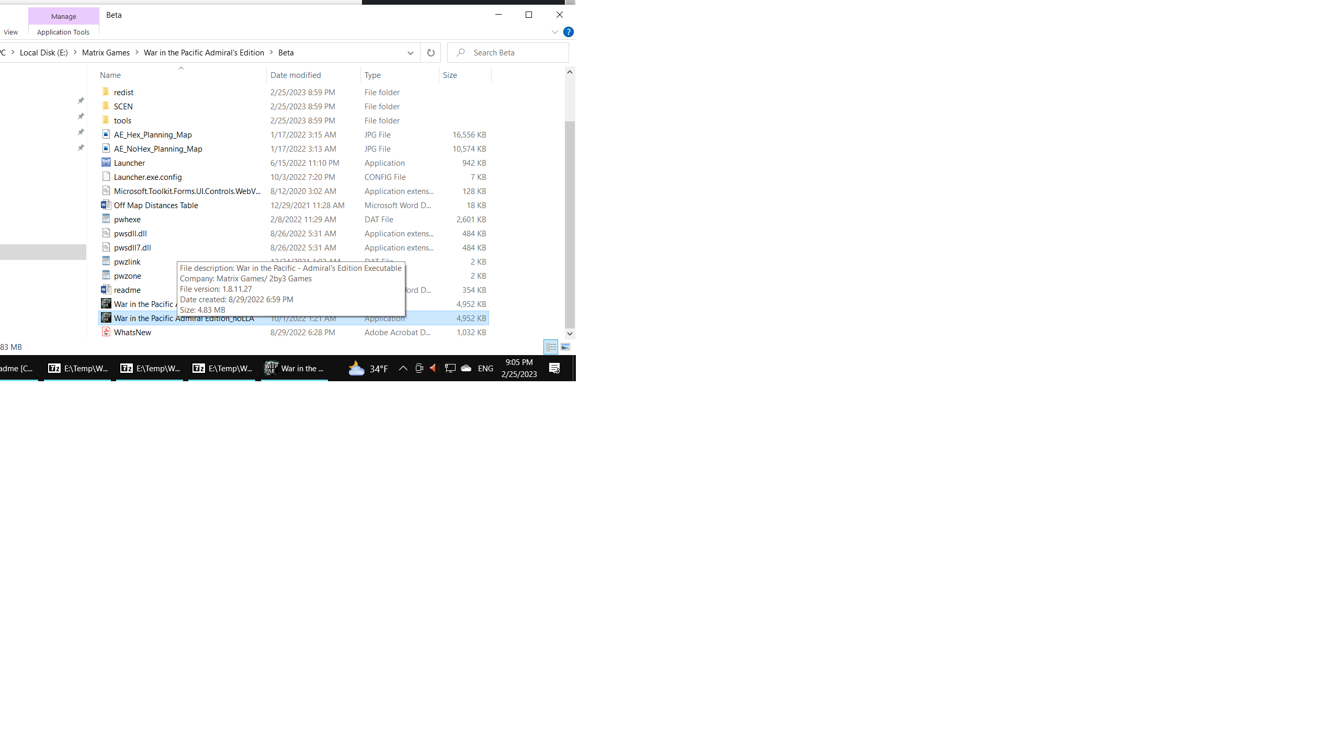The width and height of the screenshot is (1339, 753).
Task: Open the Application Tools tab
Action: pos(63,32)
